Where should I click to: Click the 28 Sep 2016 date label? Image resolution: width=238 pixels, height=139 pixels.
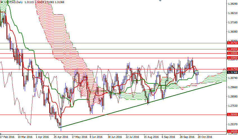tap(187, 137)
